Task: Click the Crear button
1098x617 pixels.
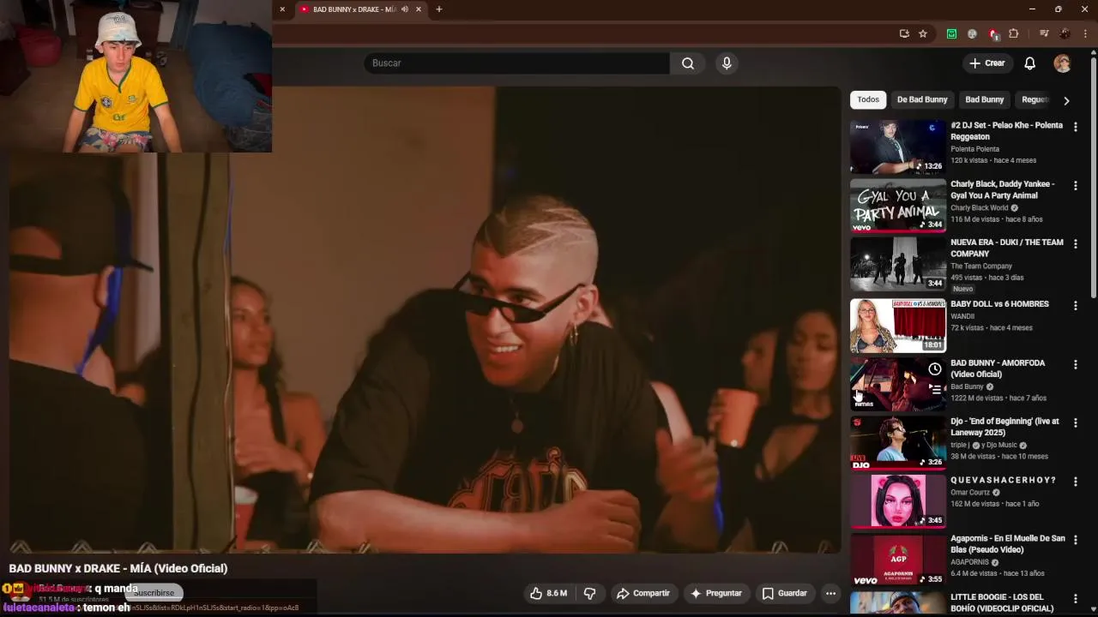Action: (x=986, y=63)
